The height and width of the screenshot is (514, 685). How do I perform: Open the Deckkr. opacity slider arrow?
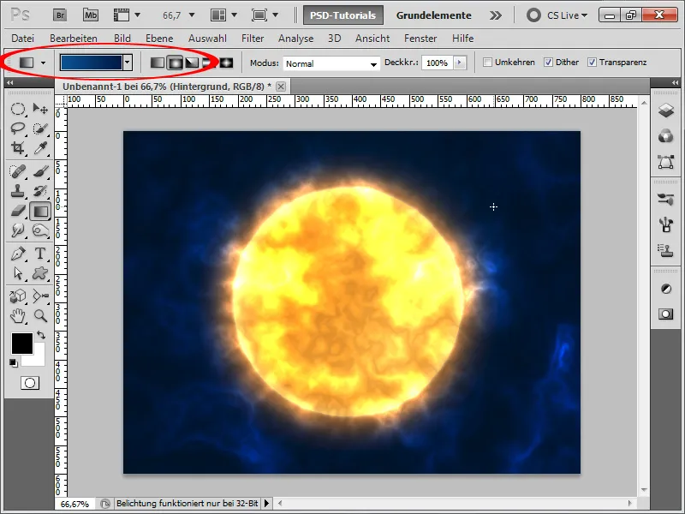click(459, 63)
